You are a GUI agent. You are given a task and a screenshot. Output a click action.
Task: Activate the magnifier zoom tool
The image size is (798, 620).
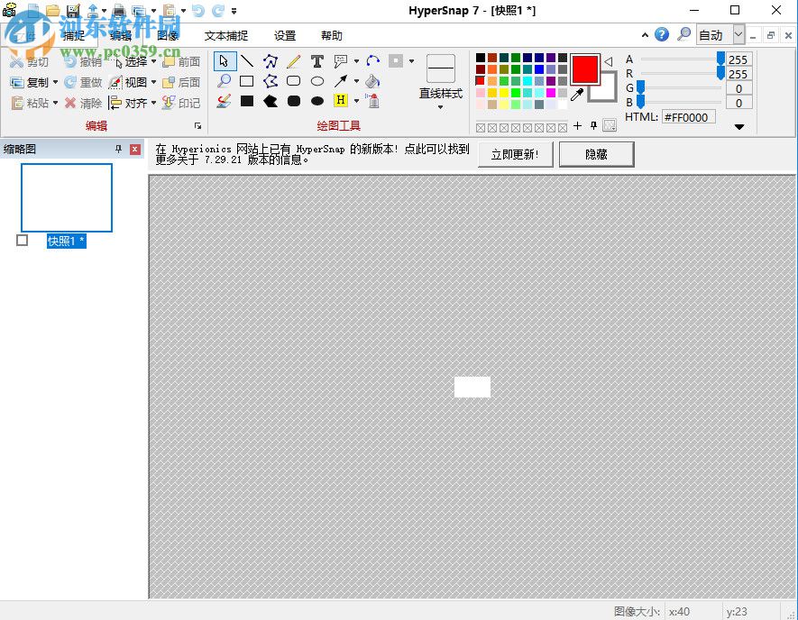pos(224,81)
